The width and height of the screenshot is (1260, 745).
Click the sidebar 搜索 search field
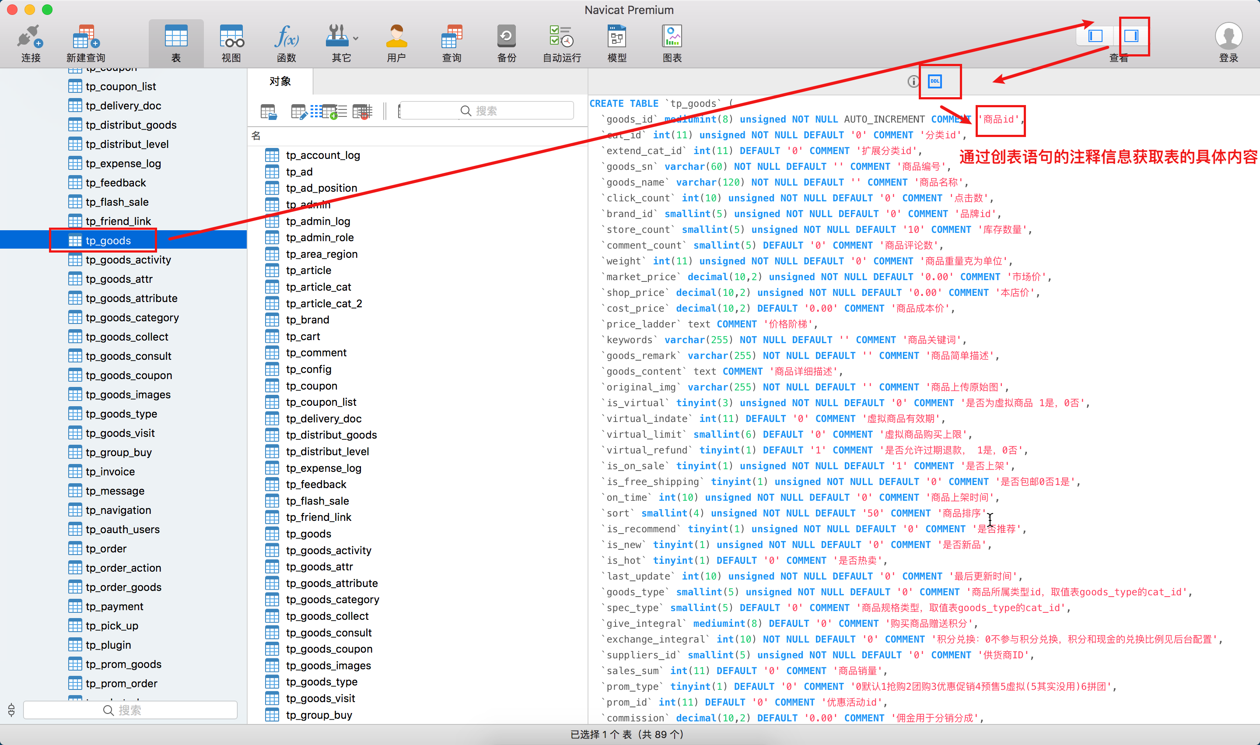(x=130, y=710)
